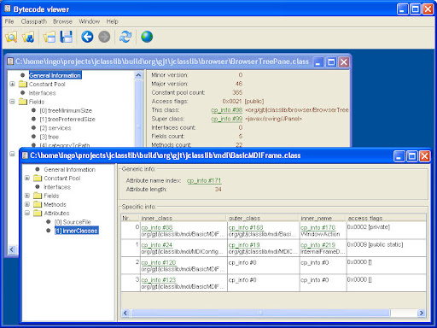
Task: Select General Information in BasicMDIFrame tree
Action: tap(70, 169)
